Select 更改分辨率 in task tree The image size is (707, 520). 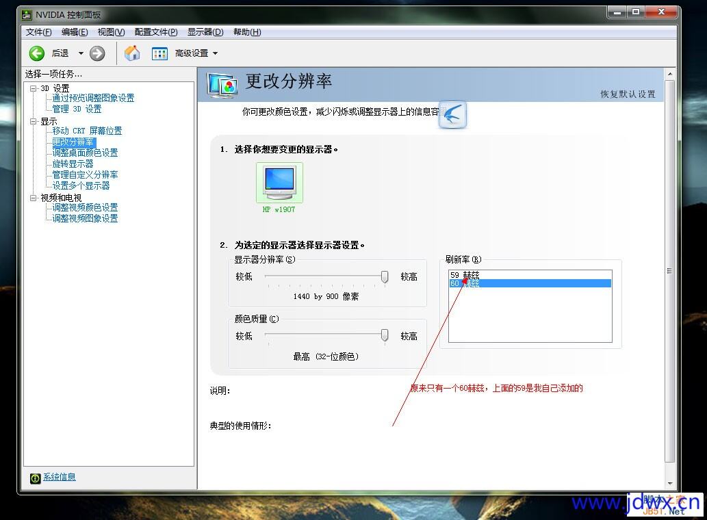[73, 142]
